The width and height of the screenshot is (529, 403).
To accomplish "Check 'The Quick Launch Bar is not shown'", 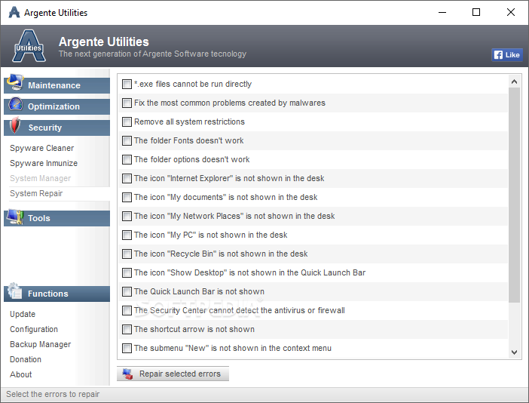I will (127, 291).
